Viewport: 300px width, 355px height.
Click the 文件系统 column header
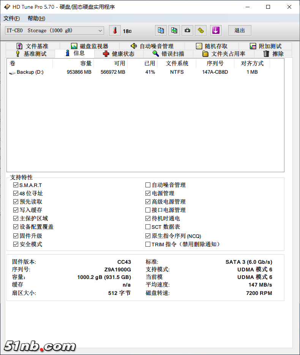point(177,63)
